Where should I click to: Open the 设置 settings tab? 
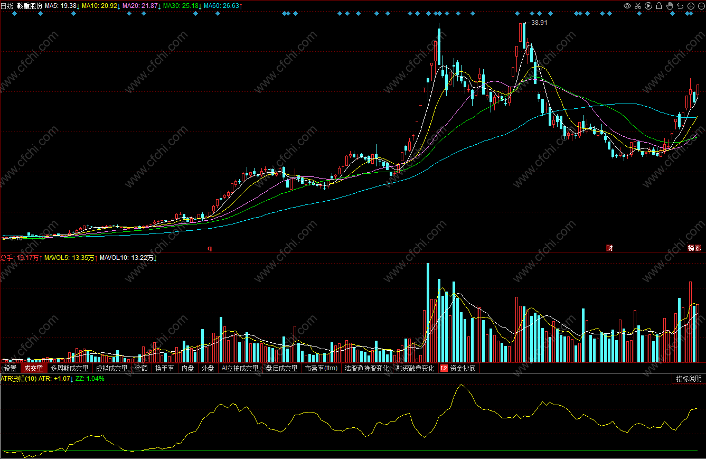pyautogui.click(x=10, y=368)
